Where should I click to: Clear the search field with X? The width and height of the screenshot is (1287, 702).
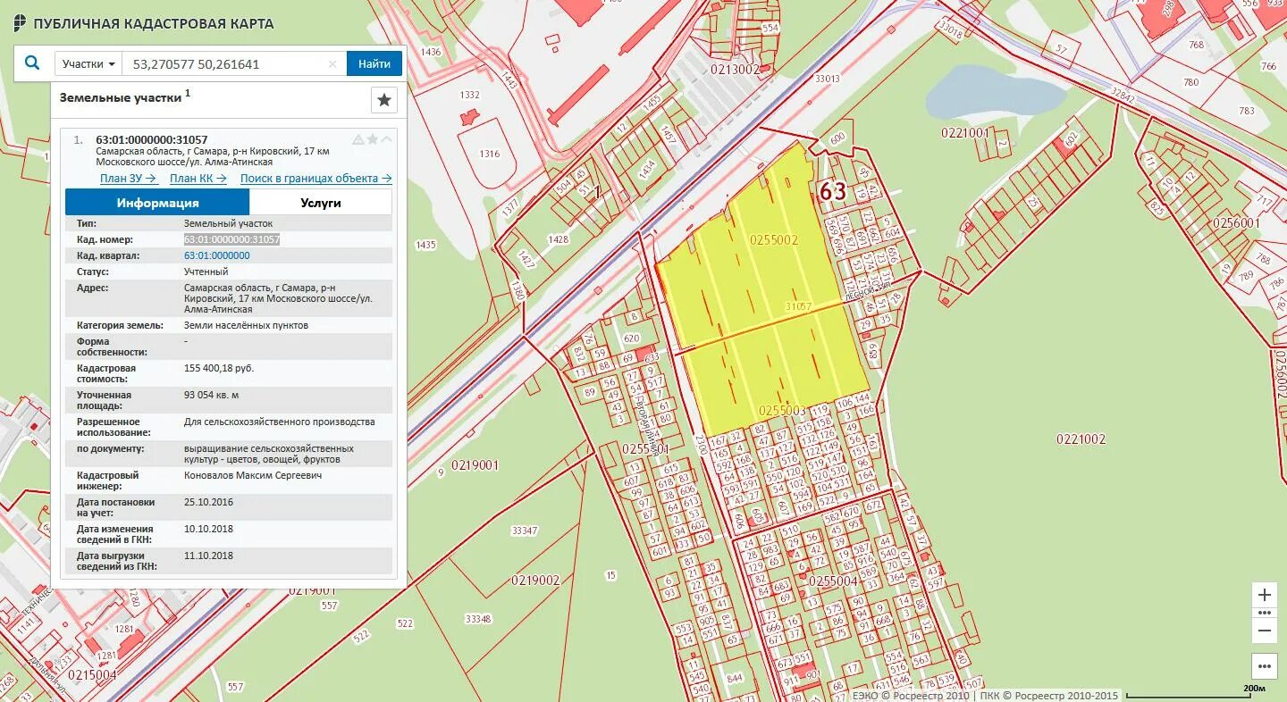(x=332, y=63)
